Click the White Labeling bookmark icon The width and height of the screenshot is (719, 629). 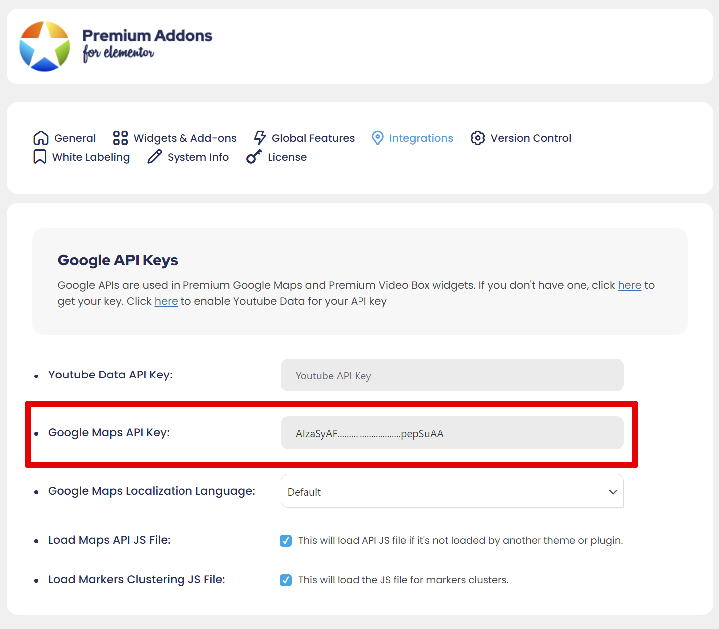tap(40, 157)
